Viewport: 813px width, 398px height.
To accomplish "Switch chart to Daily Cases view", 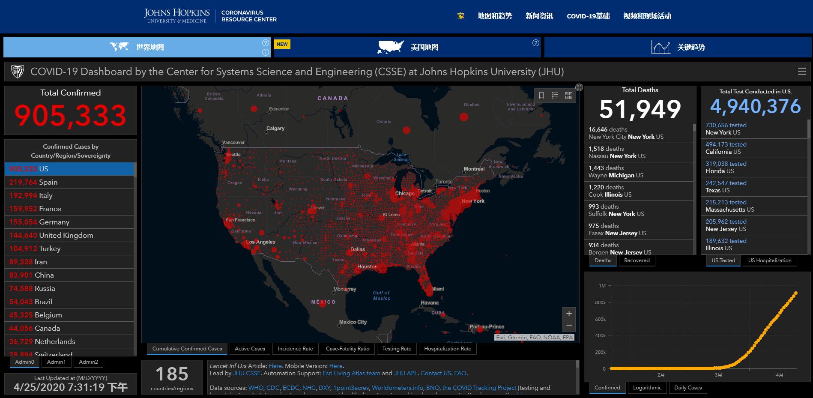I will coord(688,388).
